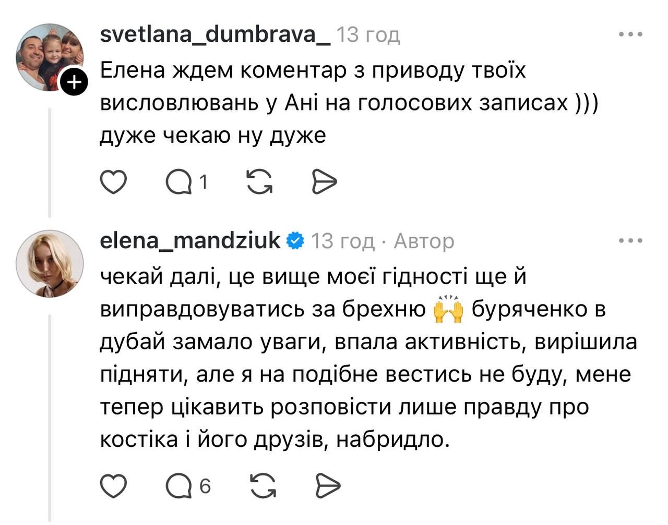The height and width of the screenshot is (525, 668).
Task: Like elena_mandziuk's reply with the heart
Action: tap(113, 486)
